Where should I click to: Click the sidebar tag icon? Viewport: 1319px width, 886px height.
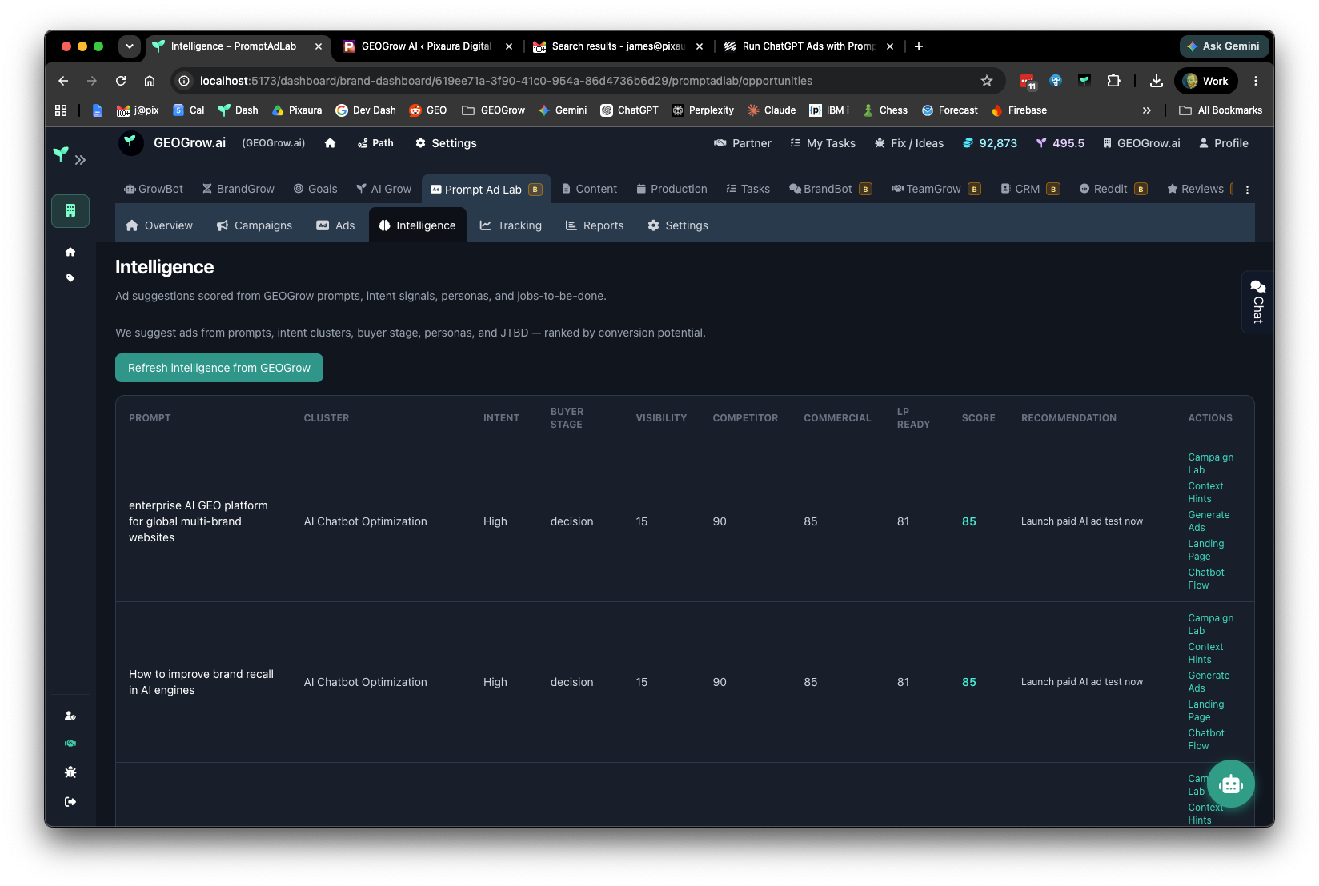click(70, 278)
